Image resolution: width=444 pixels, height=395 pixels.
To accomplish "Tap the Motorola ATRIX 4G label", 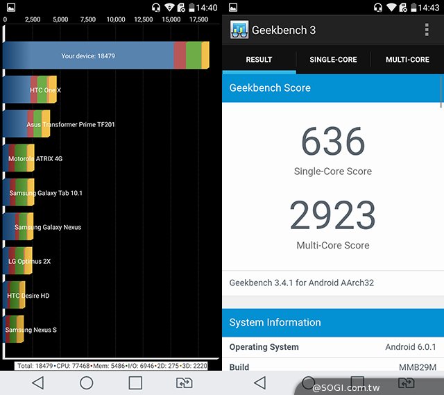I will (x=35, y=159).
